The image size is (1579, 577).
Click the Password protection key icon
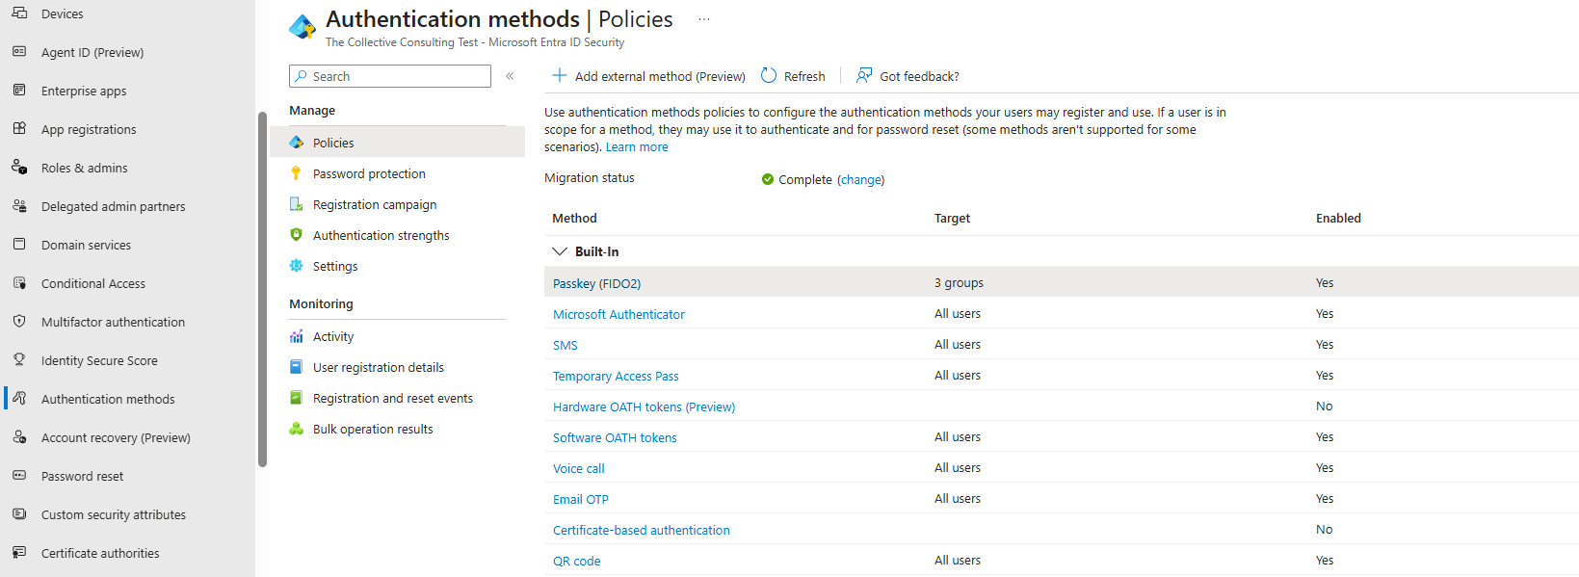click(297, 173)
